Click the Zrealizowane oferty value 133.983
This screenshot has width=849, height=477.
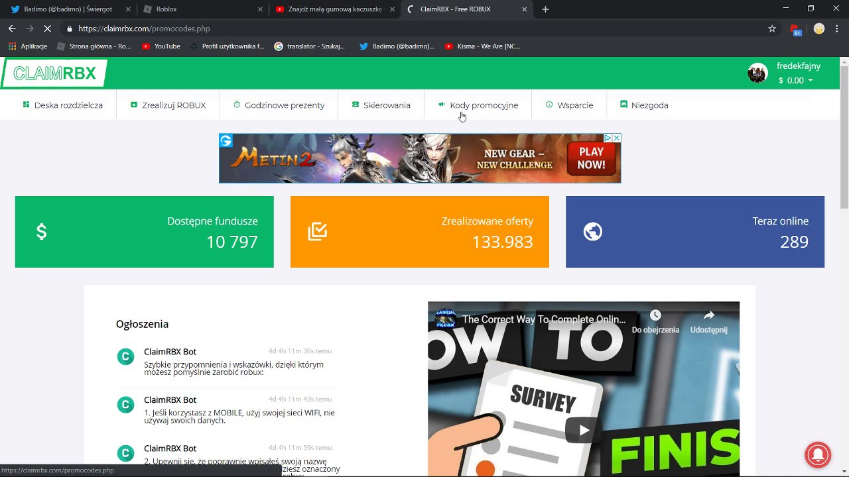(x=502, y=242)
